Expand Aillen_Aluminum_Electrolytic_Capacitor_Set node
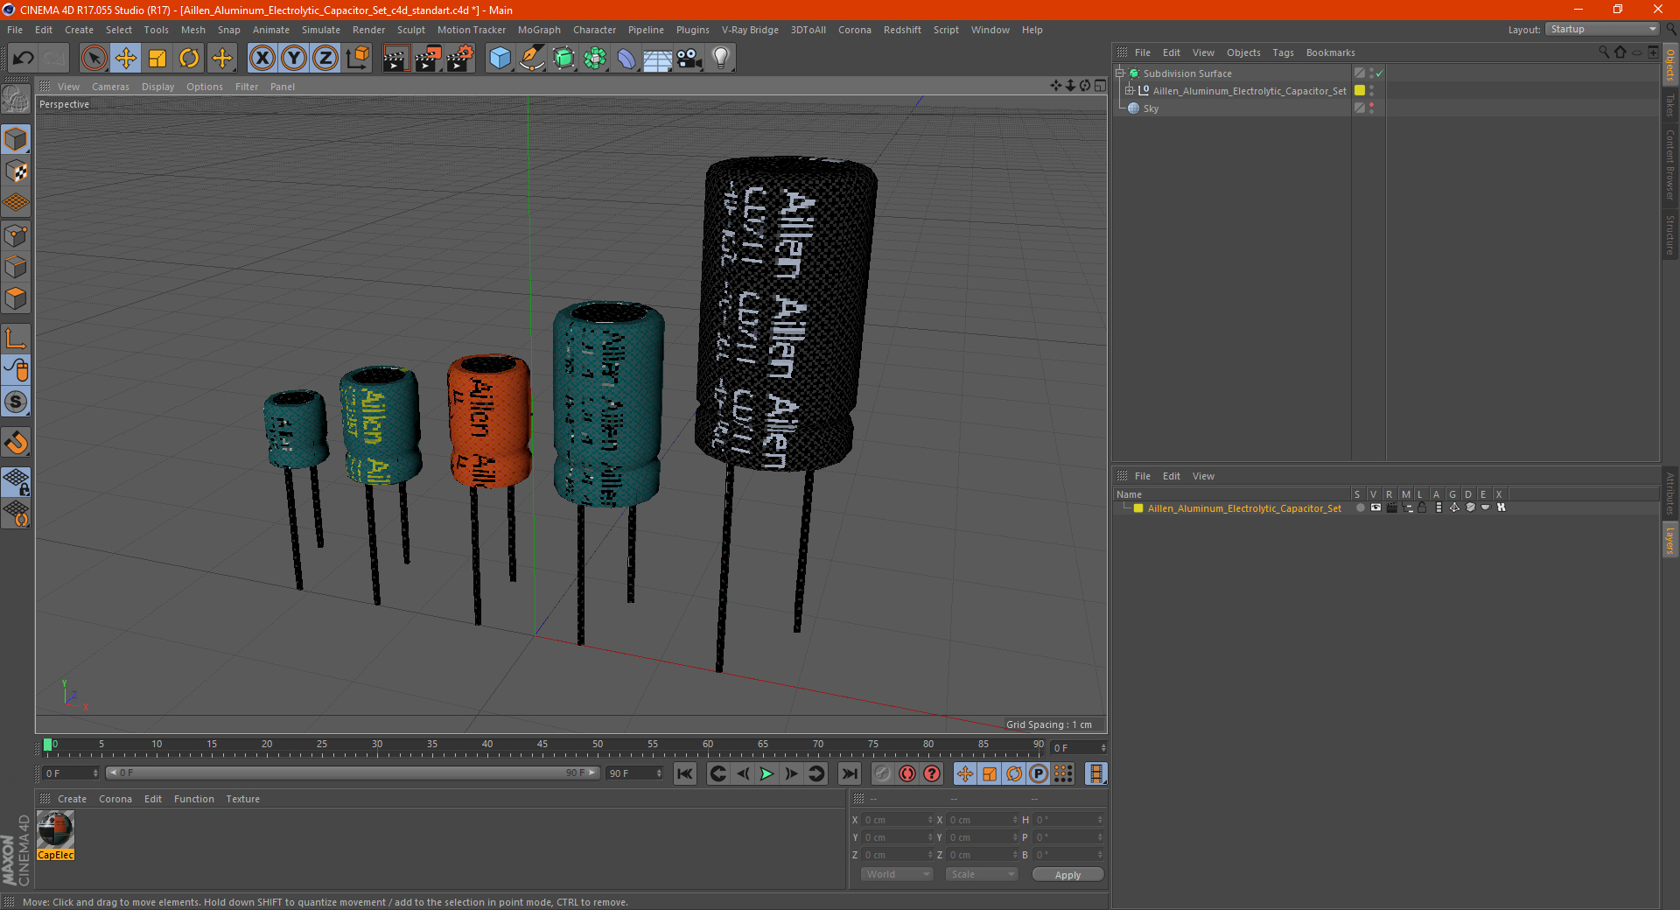 (x=1130, y=91)
